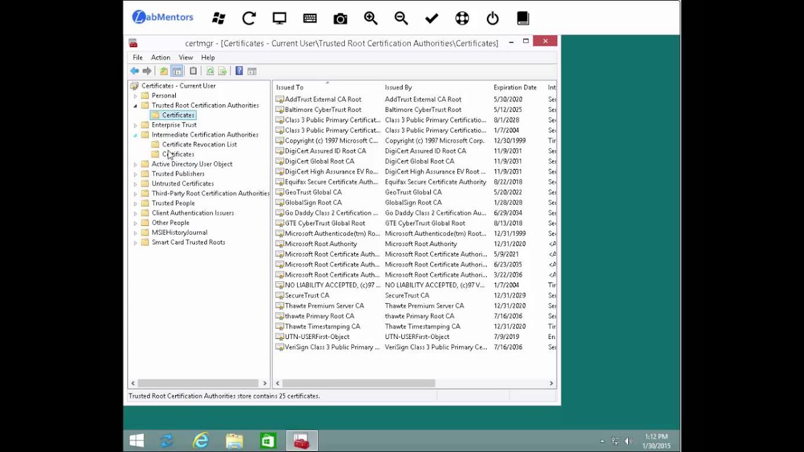Click the Export List toolbar icon
This screenshot has width=804, height=452.
222,71
